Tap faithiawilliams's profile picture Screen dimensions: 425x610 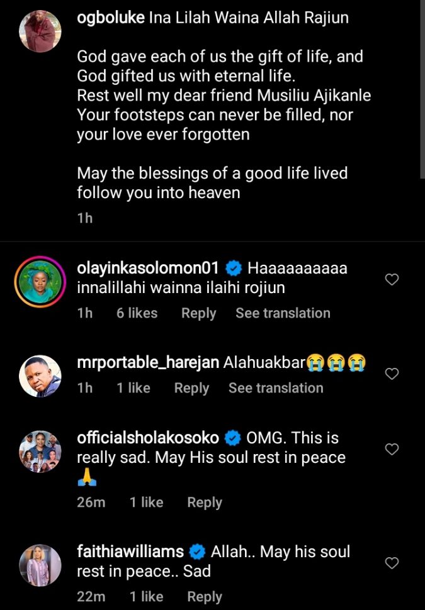click(40, 565)
